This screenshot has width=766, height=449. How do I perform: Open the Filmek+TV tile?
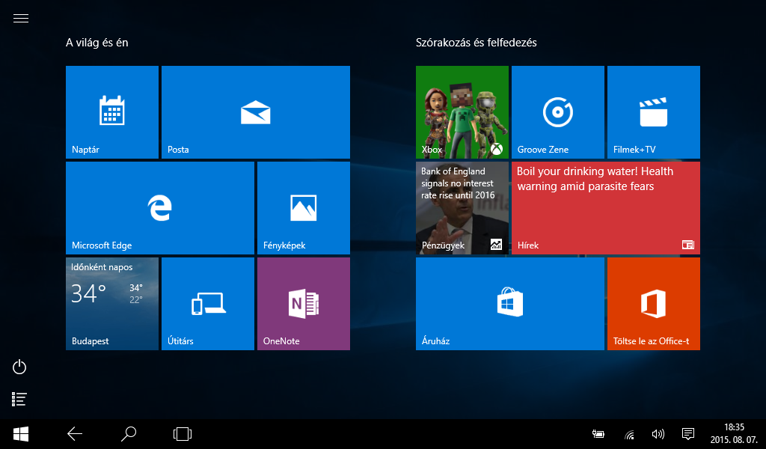(654, 112)
